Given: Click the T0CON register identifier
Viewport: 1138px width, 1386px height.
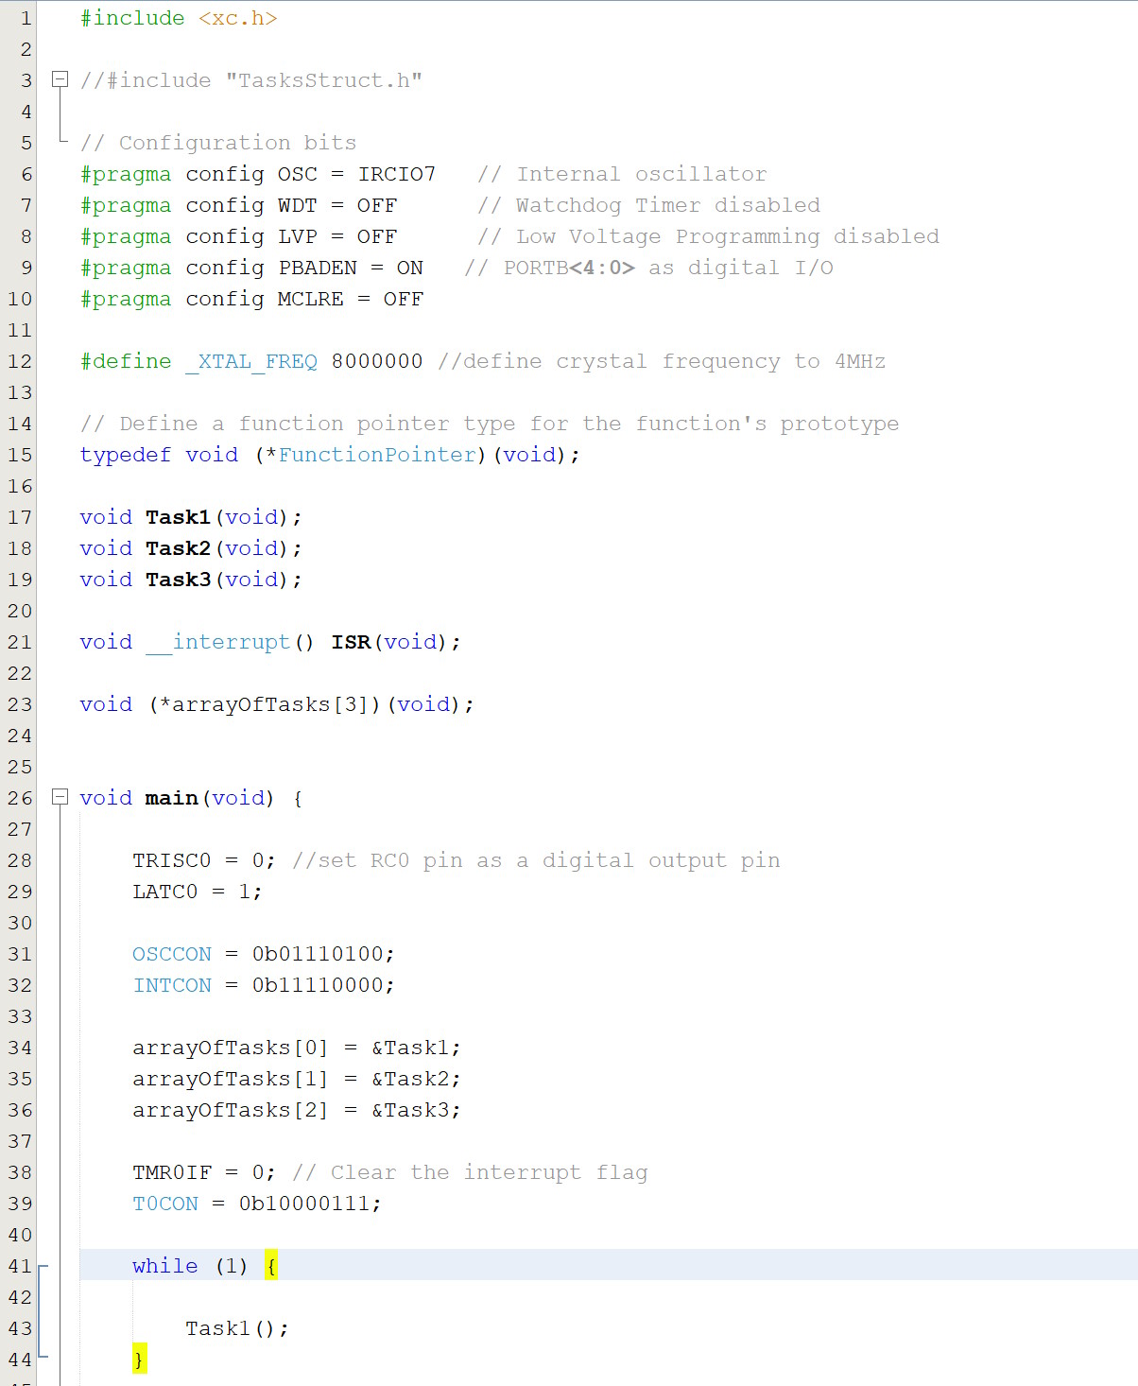Looking at the screenshot, I should click(x=165, y=1204).
